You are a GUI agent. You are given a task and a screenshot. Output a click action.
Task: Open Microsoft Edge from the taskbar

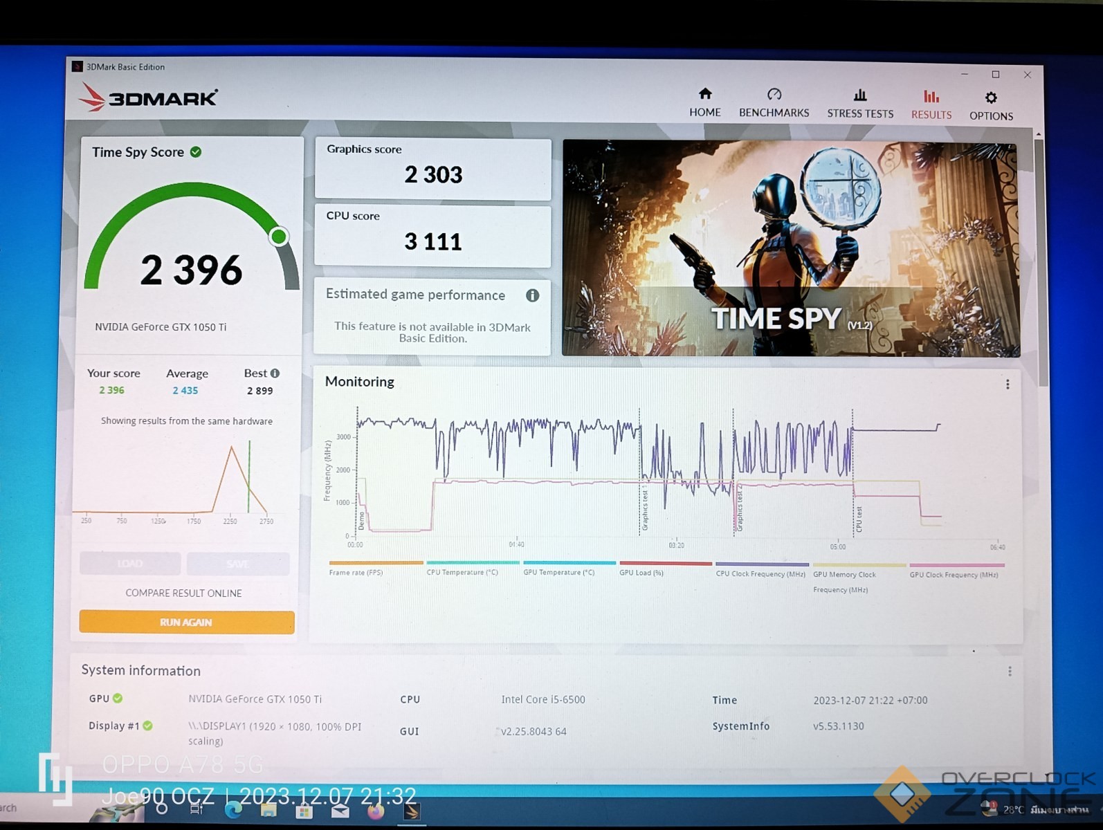point(233,810)
